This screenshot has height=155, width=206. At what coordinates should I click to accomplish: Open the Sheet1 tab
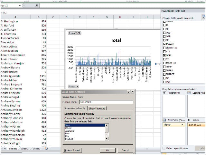13,149
